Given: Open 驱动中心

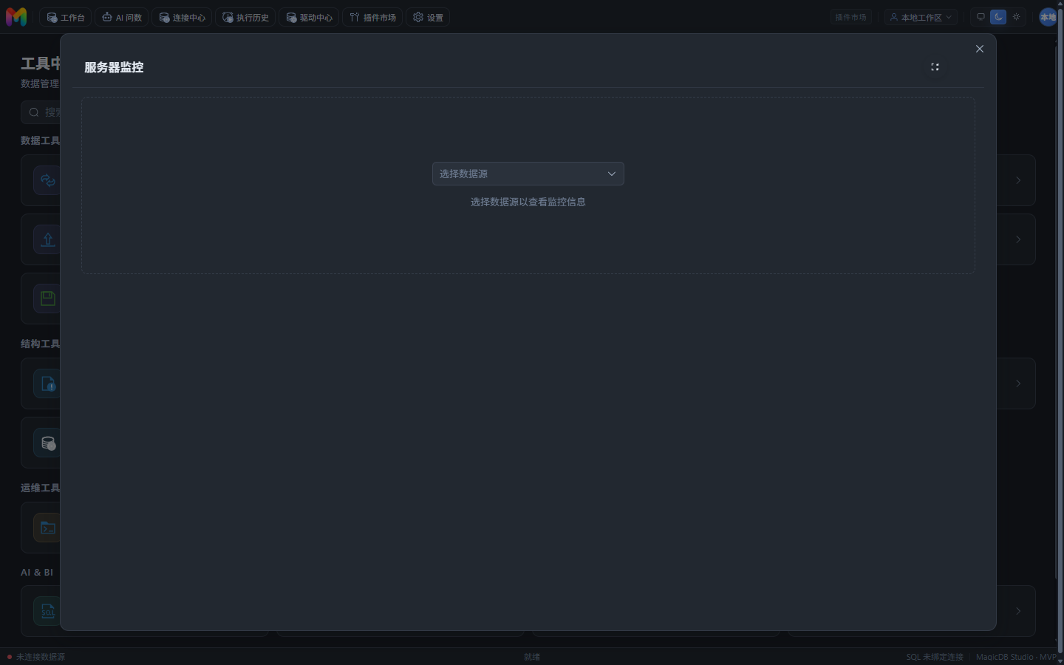Looking at the screenshot, I should coord(309,17).
